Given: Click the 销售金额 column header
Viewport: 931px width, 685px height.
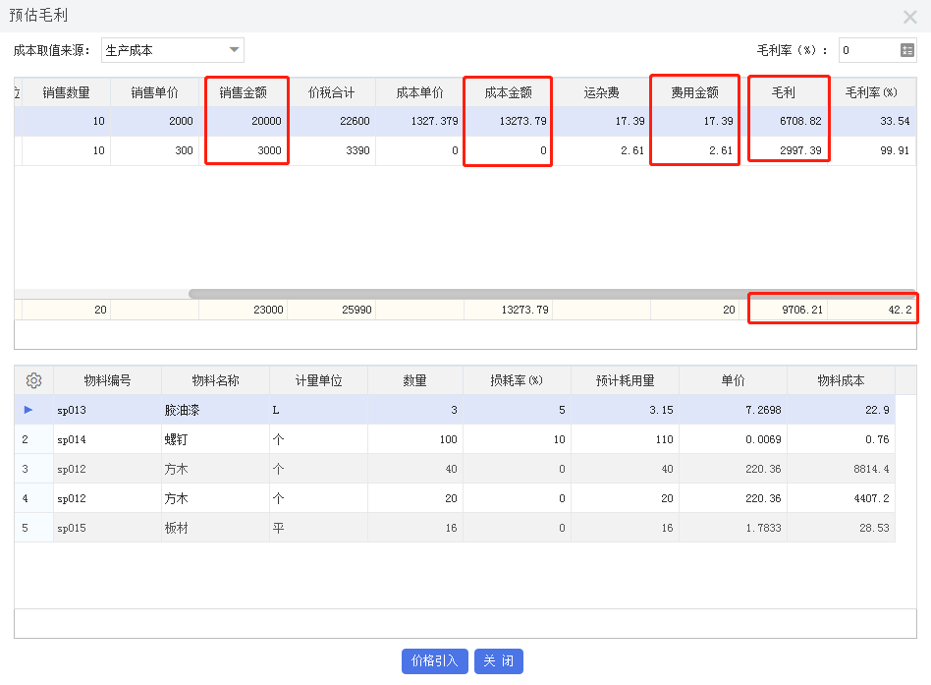Looking at the screenshot, I should [x=243, y=91].
